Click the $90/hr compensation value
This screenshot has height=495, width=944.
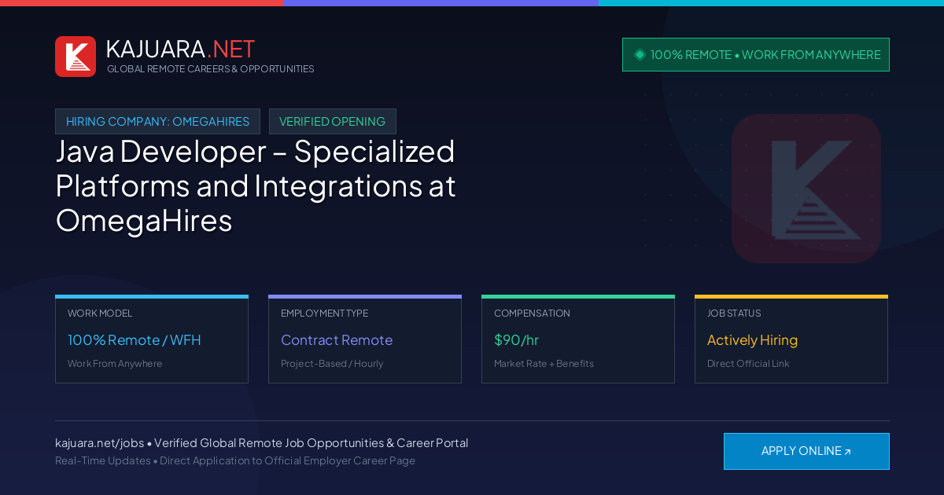(516, 340)
